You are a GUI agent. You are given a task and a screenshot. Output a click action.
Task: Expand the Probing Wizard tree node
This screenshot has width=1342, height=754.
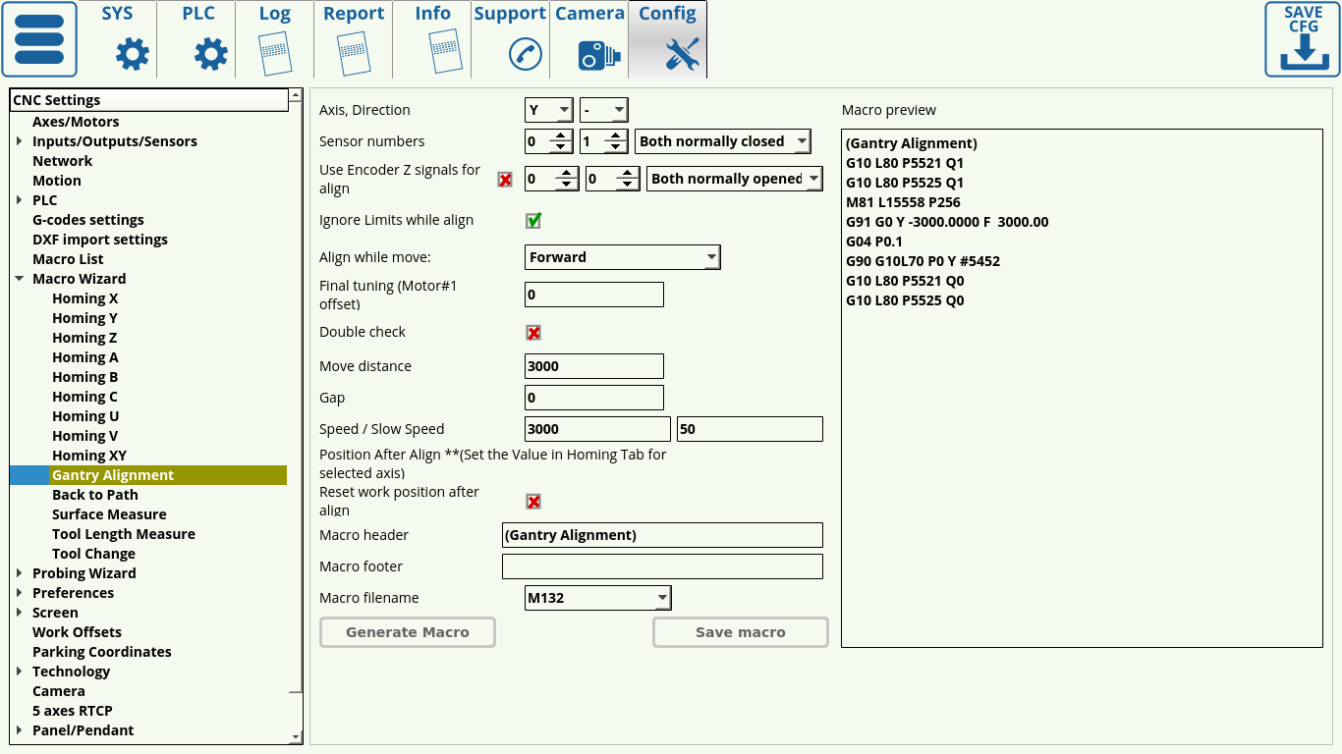(20, 573)
